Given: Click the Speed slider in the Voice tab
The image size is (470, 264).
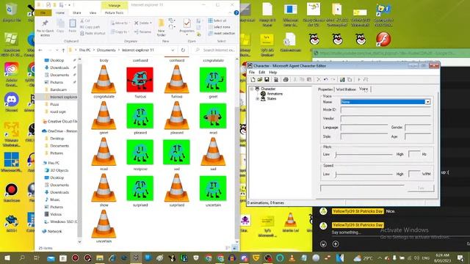Looking at the screenshot, I should pos(364,174).
